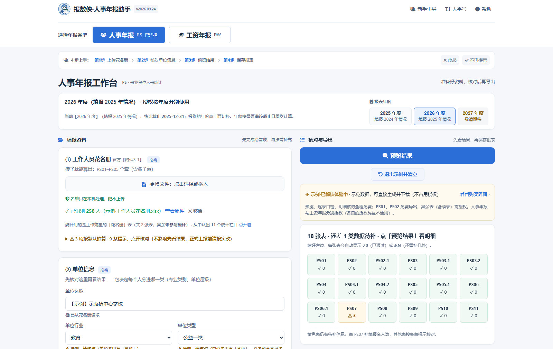
Task: Click the robot mascot logo icon
Action: point(64,9)
